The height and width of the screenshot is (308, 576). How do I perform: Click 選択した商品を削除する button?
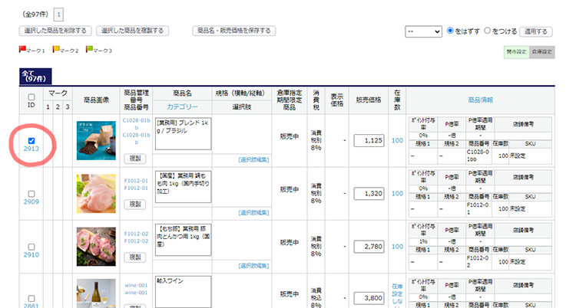click(57, 31)
